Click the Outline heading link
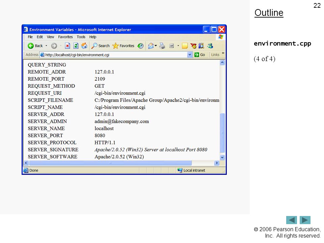Screen dimensions: 324x243 coord(269,13)
